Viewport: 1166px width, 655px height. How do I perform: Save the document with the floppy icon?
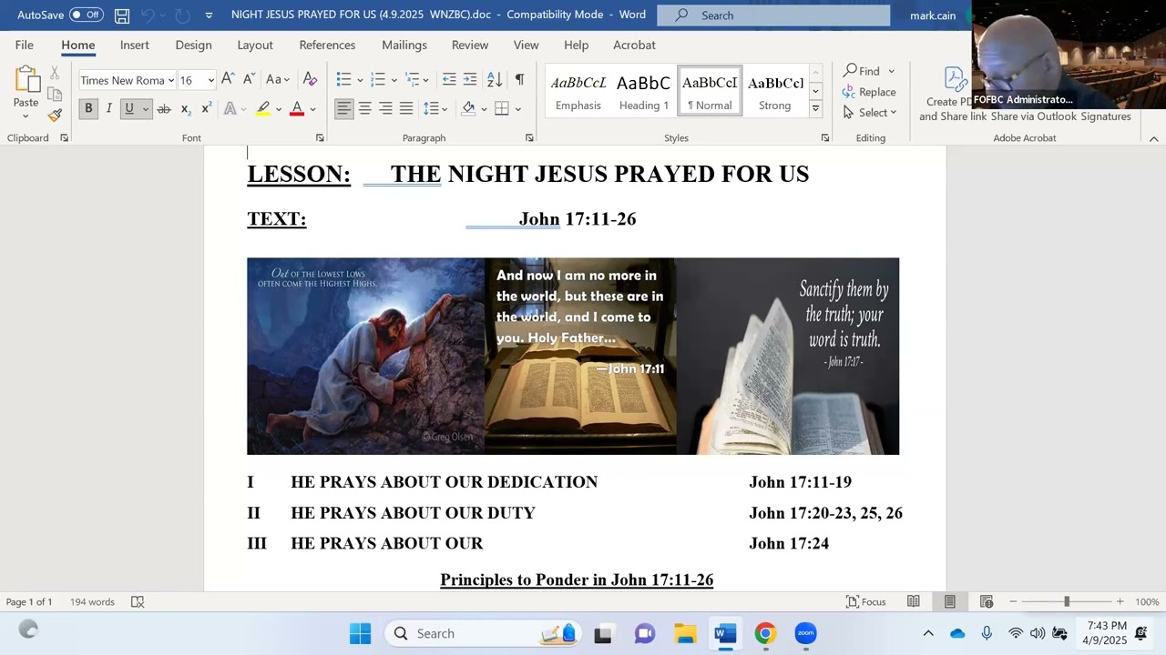tap(122, 15)
